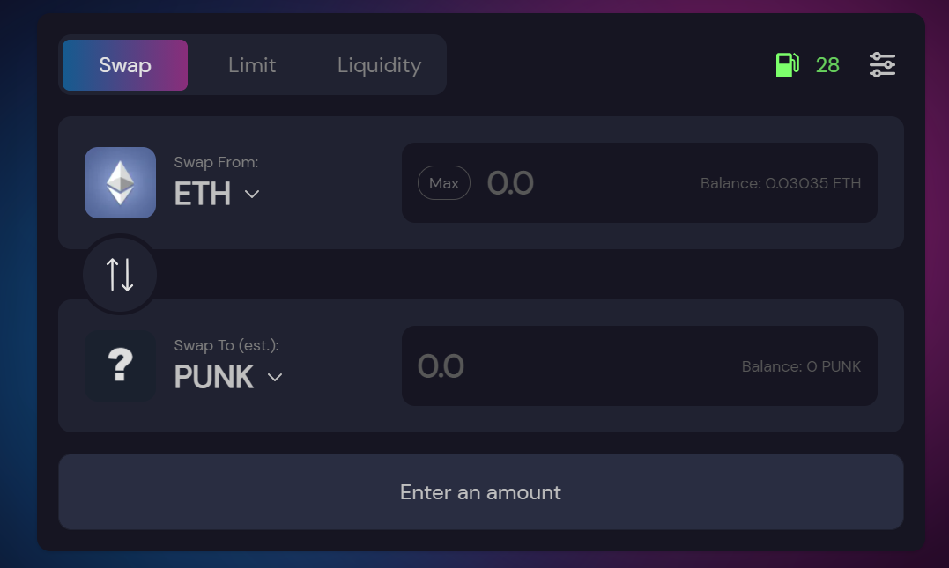The height and width of the screenshot is (568, 949).
Task: Expand the ETH token chevron
Action: tap(252, 194)
